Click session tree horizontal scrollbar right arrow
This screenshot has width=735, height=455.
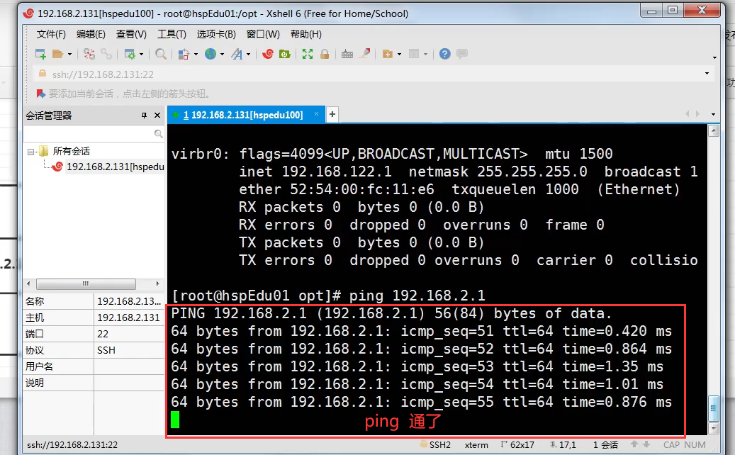[157, 283]
